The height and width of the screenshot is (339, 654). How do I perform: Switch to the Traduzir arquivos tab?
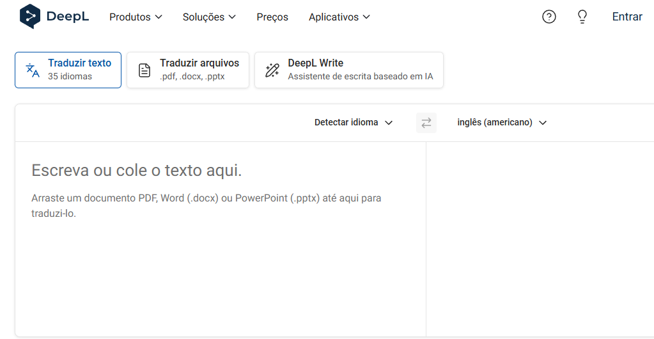pos(188,70)
